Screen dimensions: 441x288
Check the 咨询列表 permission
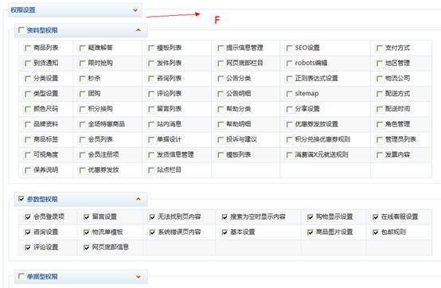click(x=151, y=79)
